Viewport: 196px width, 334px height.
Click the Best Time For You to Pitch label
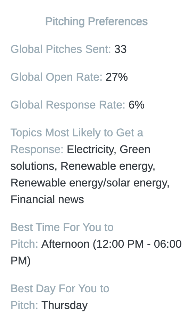62,236
